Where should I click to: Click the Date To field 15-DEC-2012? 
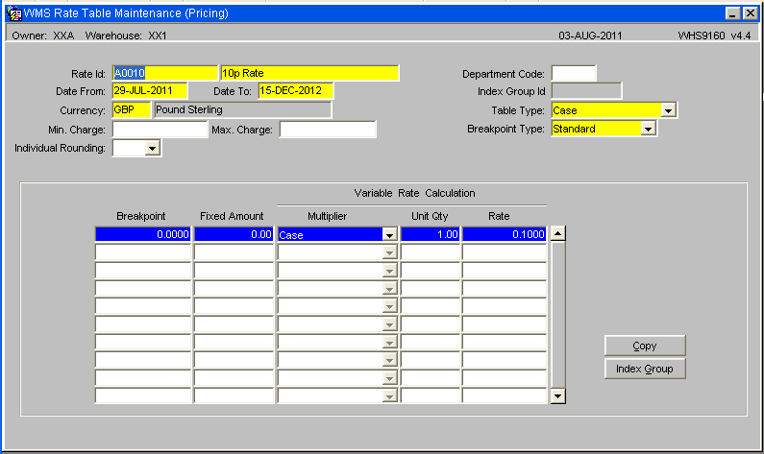tap(296, 91)
